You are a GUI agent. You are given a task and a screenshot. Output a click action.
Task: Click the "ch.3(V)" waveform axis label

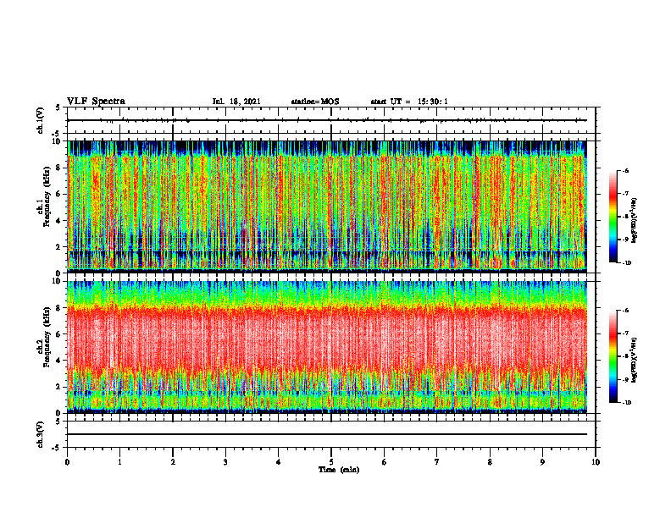pyautogui.click(x=41, y=434)
